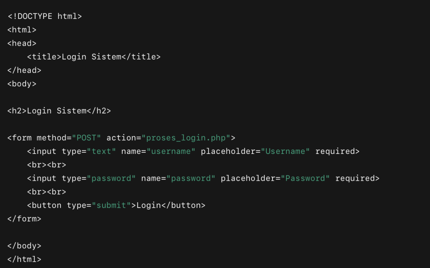Click the h2 Login Sistem heading line
Screen dimensions: 430x268
(x=59, y=111)
